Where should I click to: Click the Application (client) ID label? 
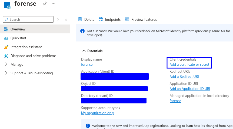coord(98,71)
